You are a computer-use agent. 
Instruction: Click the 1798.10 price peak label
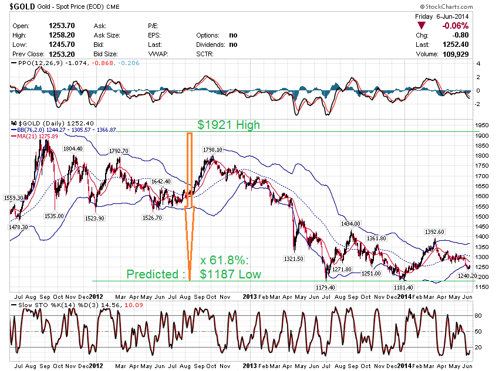pos(211,150)
